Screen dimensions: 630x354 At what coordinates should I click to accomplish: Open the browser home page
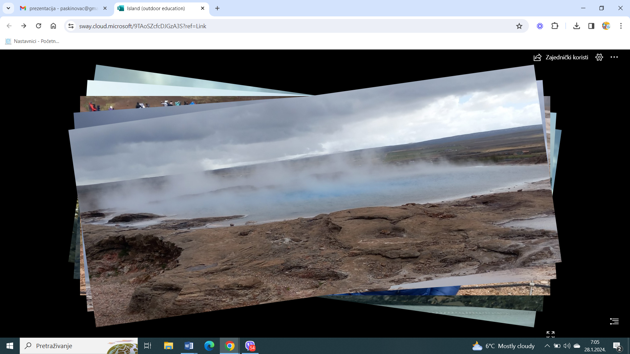pos(53,26)
